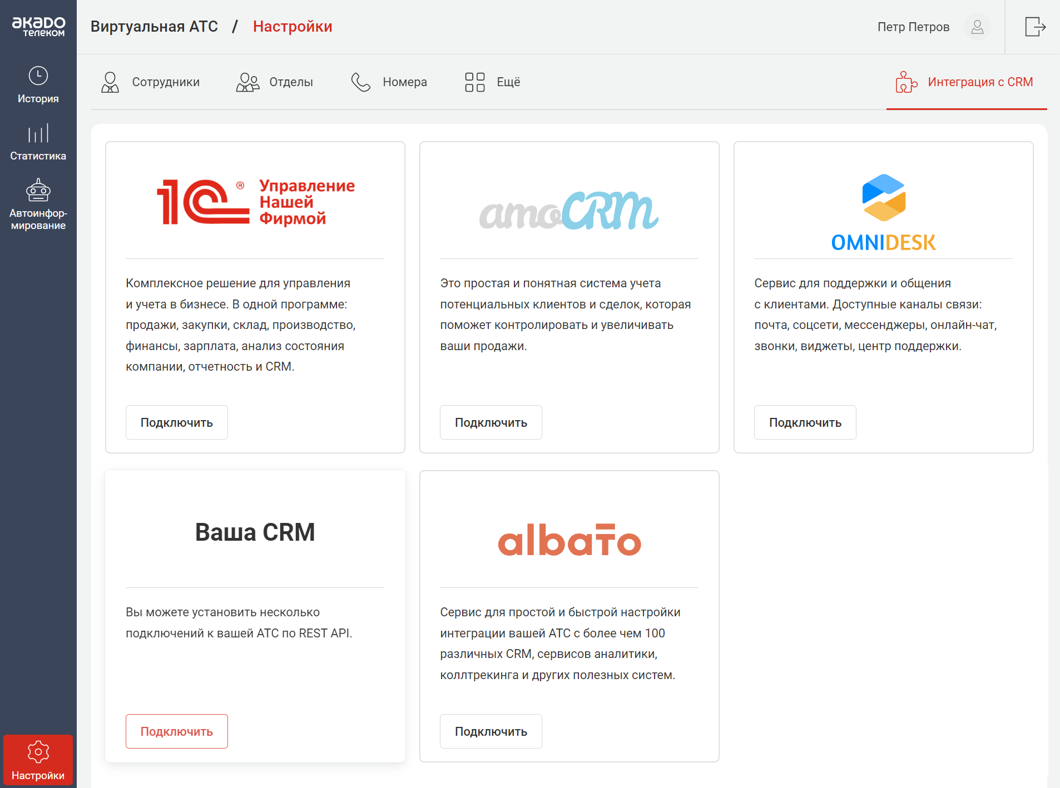Open the Номера tab
Image resolution: width=1060 pixels, height=788 pixels.
389,82
